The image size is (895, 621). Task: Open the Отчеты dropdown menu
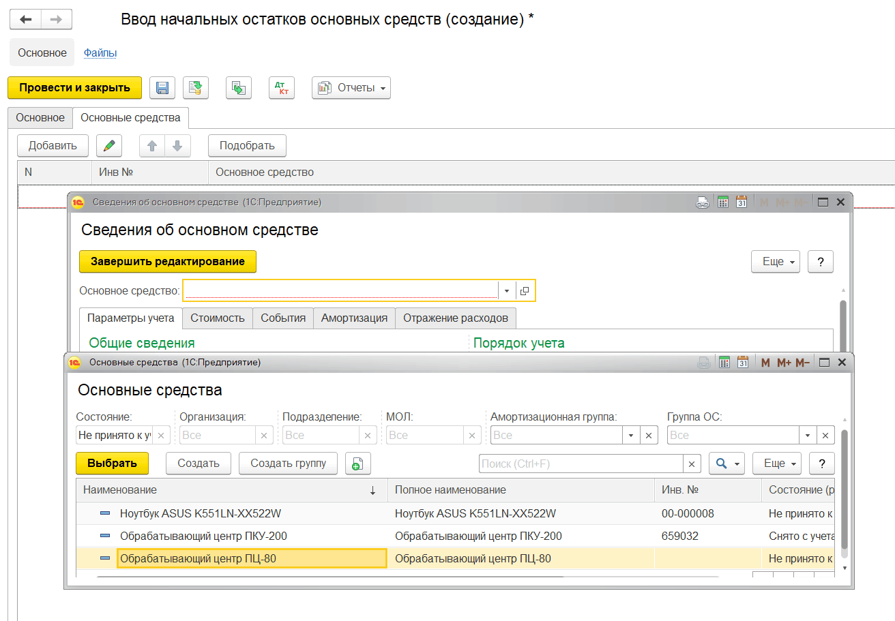(x=351, y=87)
